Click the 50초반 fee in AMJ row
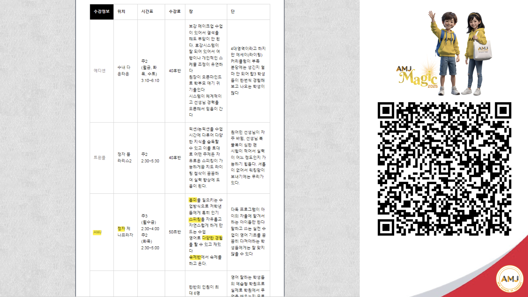Image resolution: width=528 pixels, height=297 pixels. coord(175,232)
